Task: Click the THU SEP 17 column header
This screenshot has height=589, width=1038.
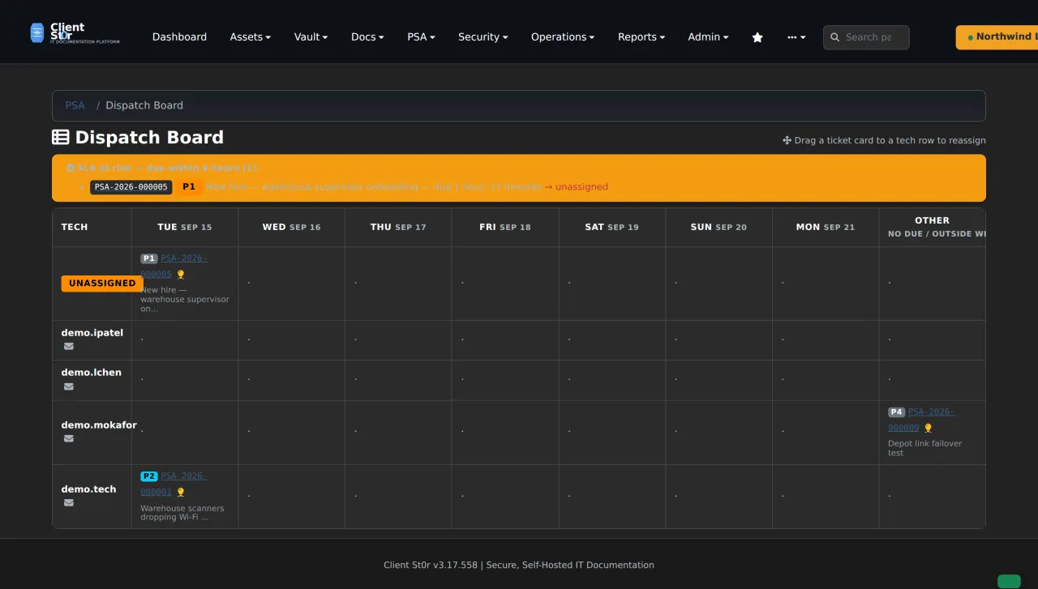Action: (x=398, y=227)
